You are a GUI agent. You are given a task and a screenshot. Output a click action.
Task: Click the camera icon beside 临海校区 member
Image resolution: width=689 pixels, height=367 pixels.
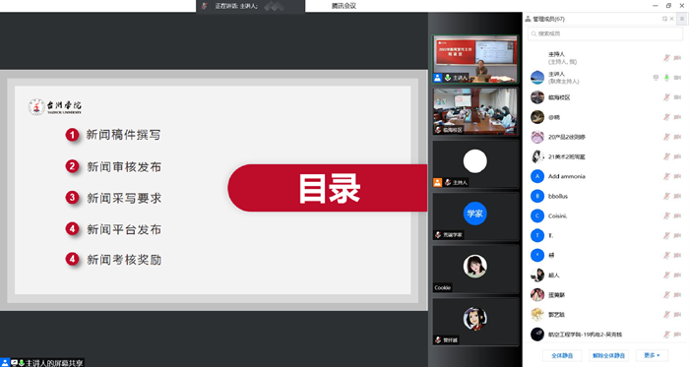(x=677, y=97)
